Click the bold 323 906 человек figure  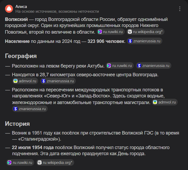click(106, 41)
